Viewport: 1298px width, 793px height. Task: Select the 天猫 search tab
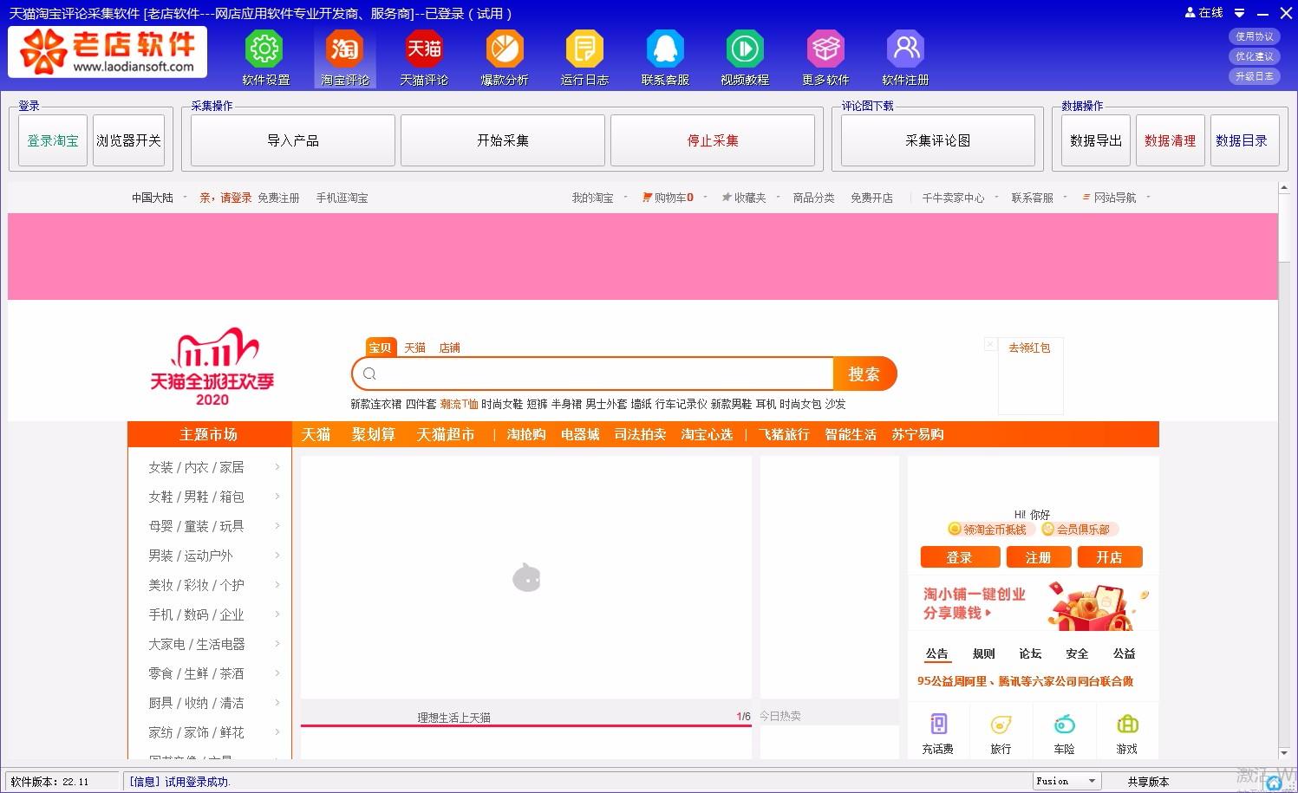click(414, 348)
